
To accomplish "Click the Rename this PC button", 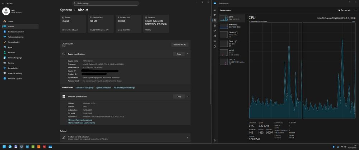I will tap(180, 44).
